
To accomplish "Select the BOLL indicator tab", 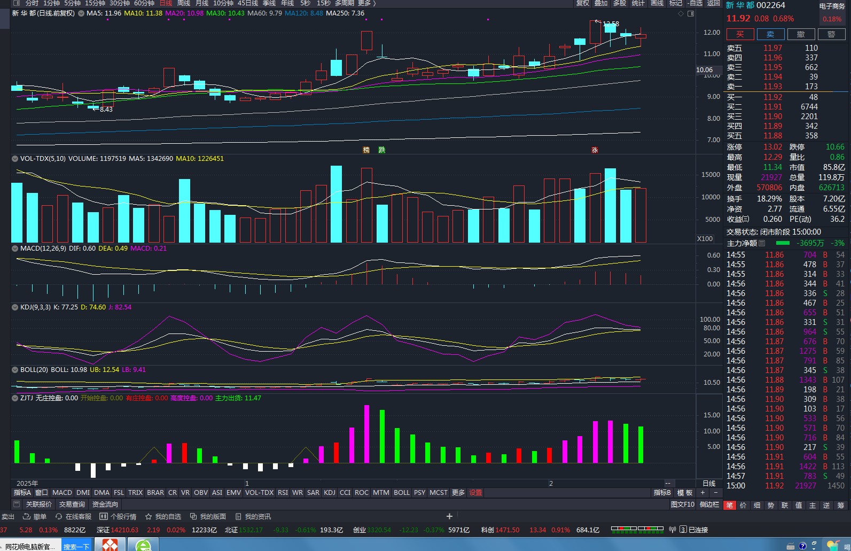I will 402,493.
